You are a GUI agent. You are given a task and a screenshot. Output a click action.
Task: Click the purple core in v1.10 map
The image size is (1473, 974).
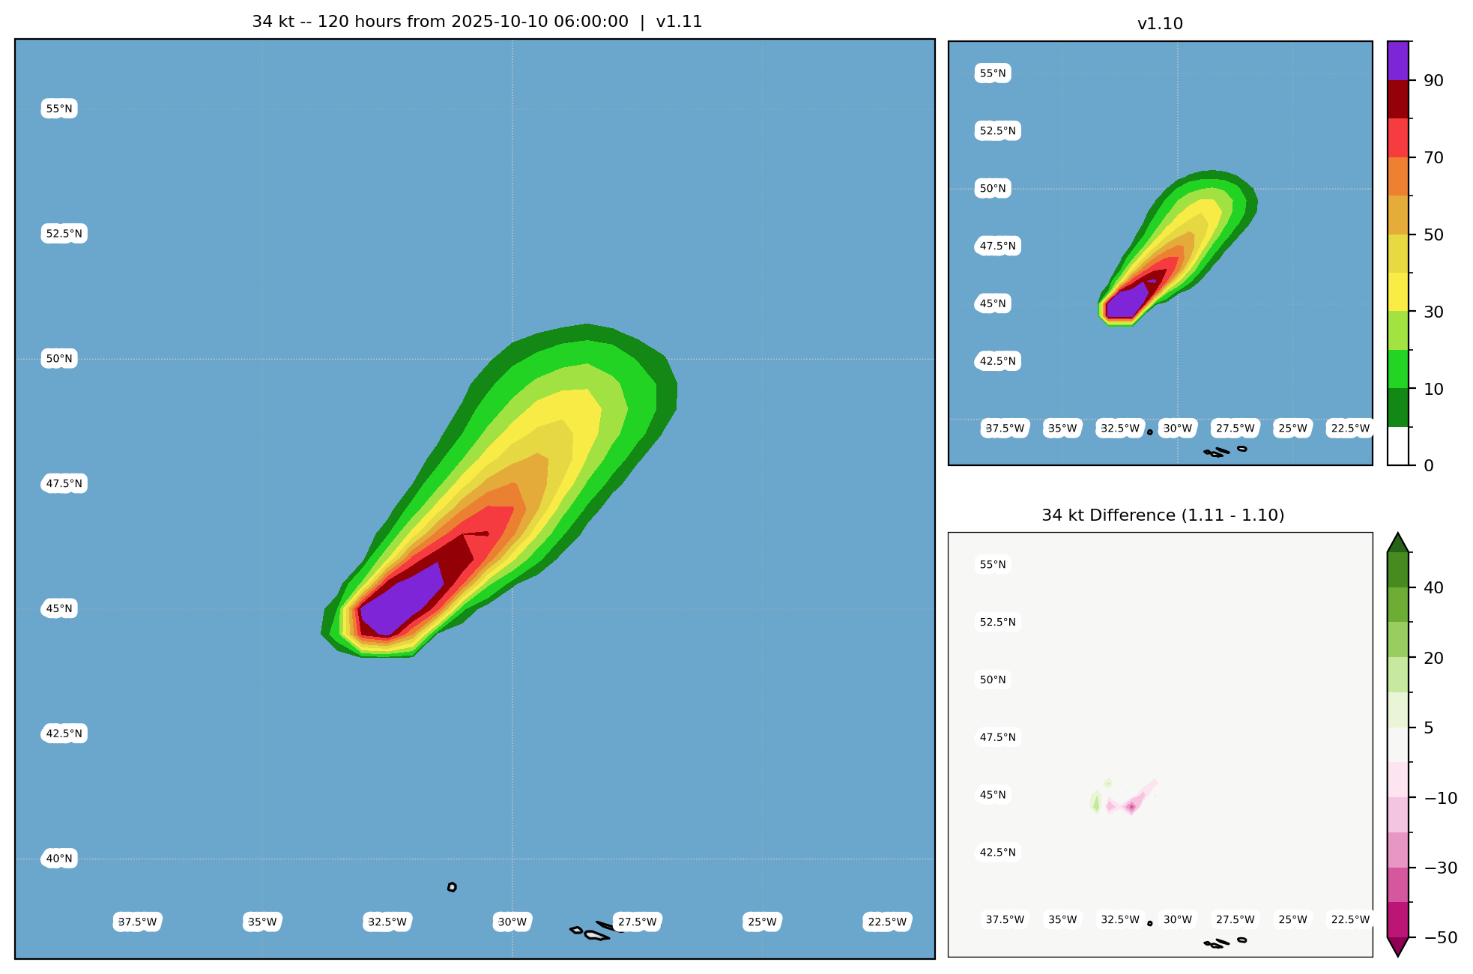(x=1125, y=304)
